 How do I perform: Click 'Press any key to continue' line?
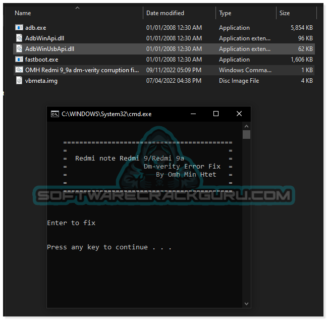click(x=110, y=247)
